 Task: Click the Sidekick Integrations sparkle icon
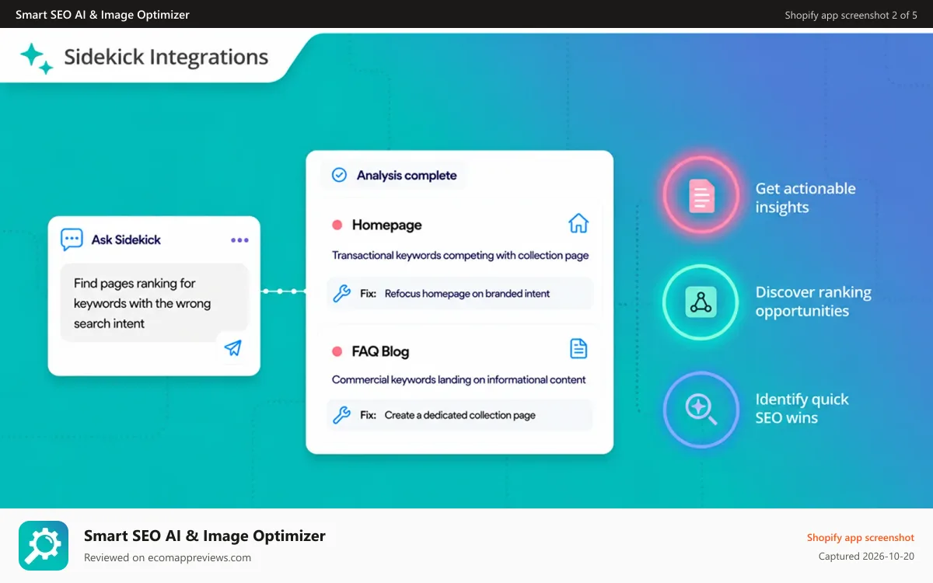pyautogui.click(x=37, y=58)
